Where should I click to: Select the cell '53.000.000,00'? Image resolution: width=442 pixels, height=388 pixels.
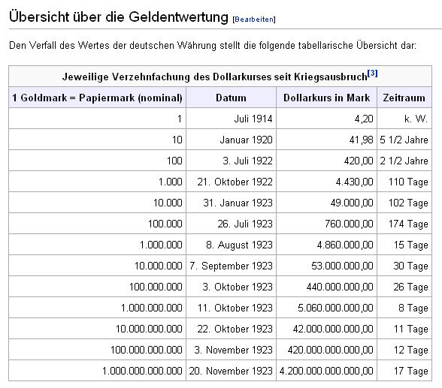[326, 266]
